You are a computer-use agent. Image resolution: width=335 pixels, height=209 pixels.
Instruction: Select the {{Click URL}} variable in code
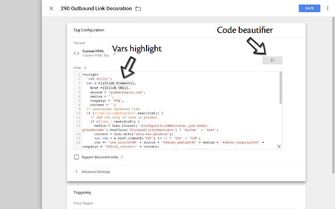(115, 88)
